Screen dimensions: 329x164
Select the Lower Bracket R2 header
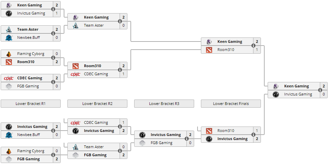pyautogui.click(x=97, y=104)
